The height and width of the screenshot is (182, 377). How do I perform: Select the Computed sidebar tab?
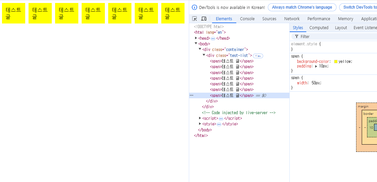319,28
